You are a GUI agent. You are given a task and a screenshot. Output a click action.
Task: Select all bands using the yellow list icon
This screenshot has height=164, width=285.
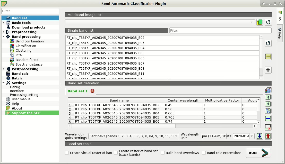[x=268, y=57]
